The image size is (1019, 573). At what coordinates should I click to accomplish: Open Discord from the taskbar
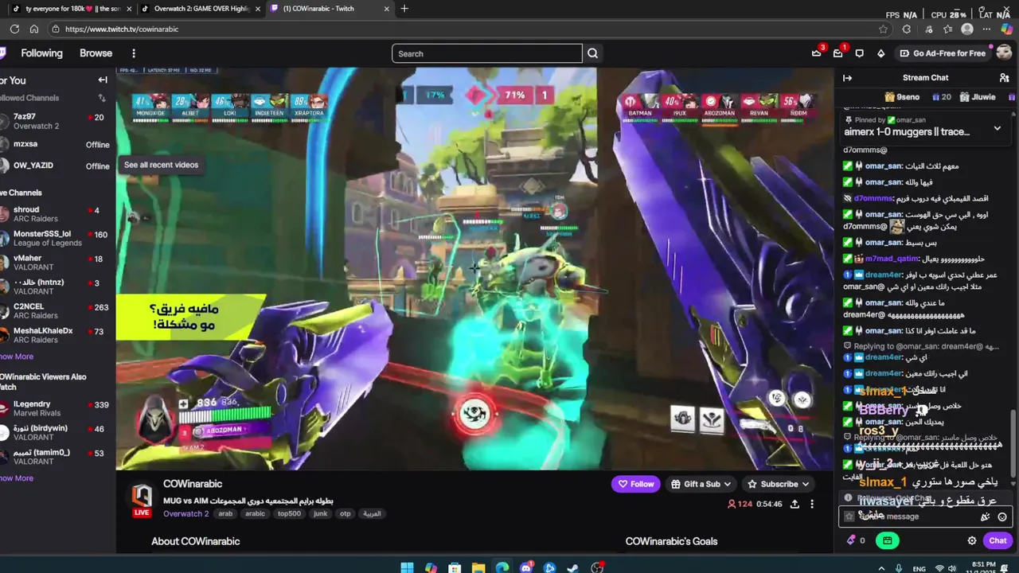[526, 567]
